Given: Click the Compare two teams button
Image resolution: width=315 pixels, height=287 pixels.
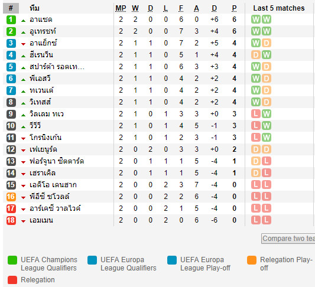Looking at the screenshot, I should tap(288, 239).
